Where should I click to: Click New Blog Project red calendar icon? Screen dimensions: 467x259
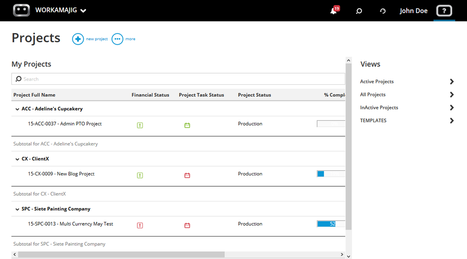tap(187, 175)
